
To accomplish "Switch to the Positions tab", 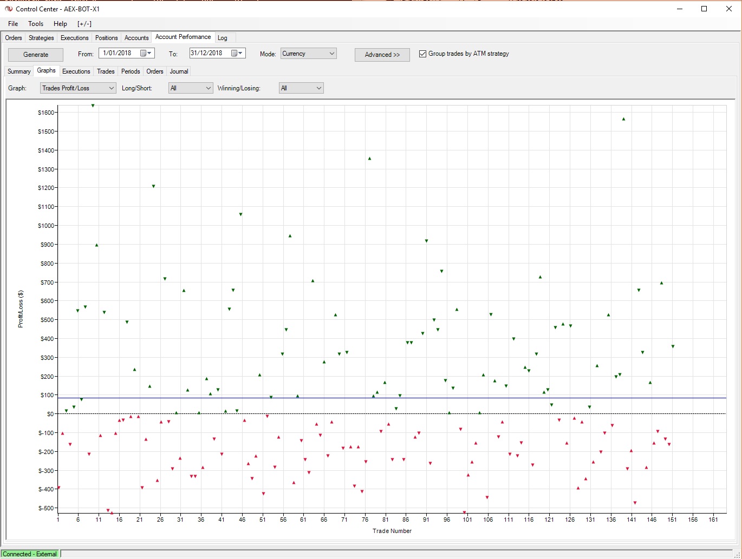I will tap(106, 38).
